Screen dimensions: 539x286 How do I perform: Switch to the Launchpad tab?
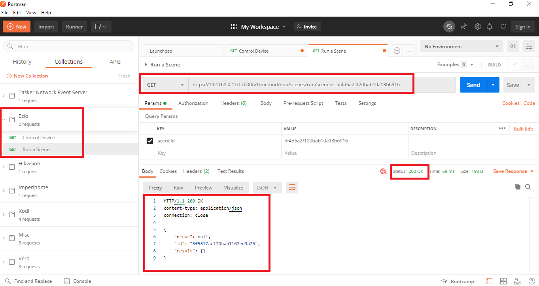click(x=183, y=51)
